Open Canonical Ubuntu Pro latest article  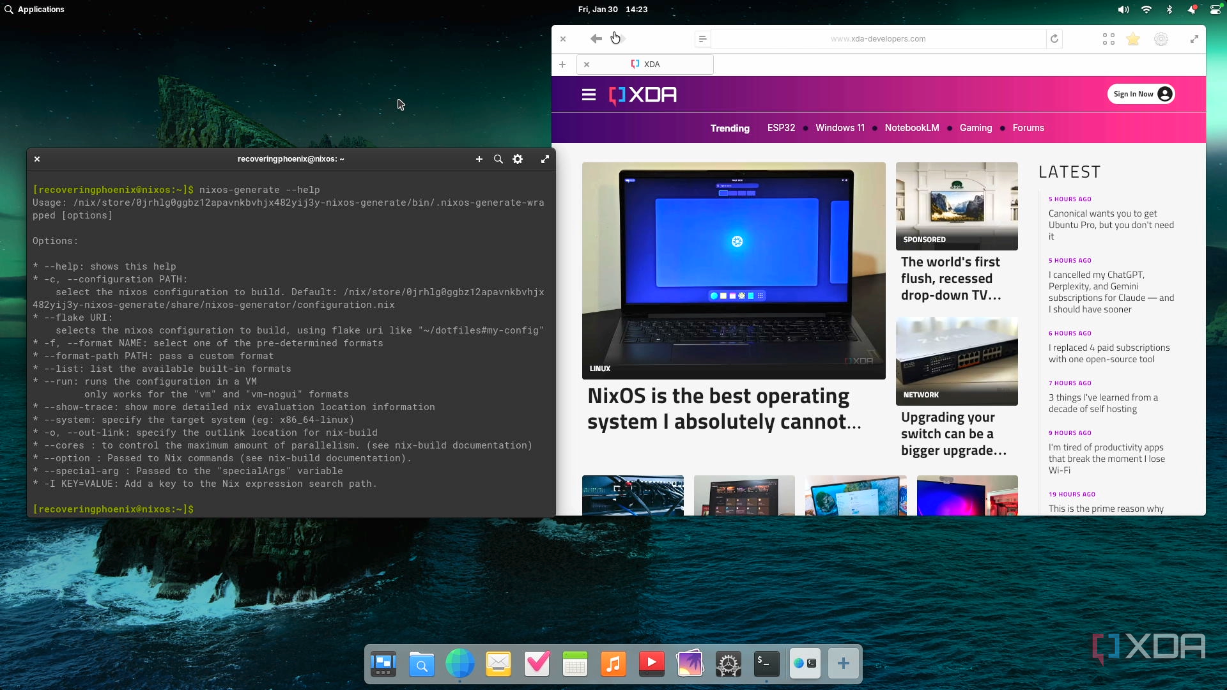coord(1111,225)
